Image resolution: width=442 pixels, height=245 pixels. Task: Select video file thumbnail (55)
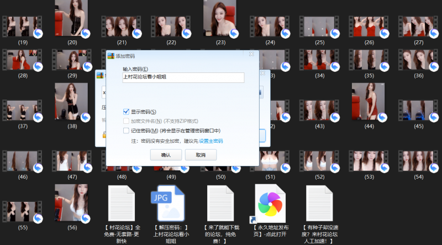(23, 211)
